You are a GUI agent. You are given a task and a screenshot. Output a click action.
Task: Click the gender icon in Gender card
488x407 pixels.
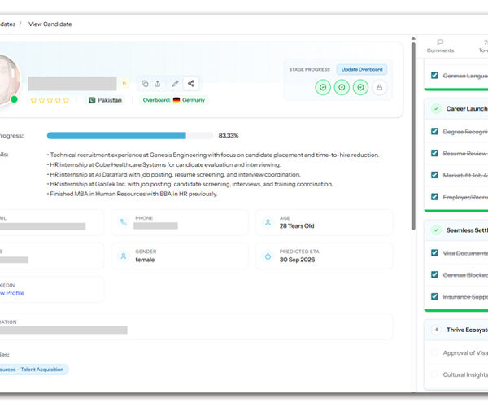click(x=124, y=256)
